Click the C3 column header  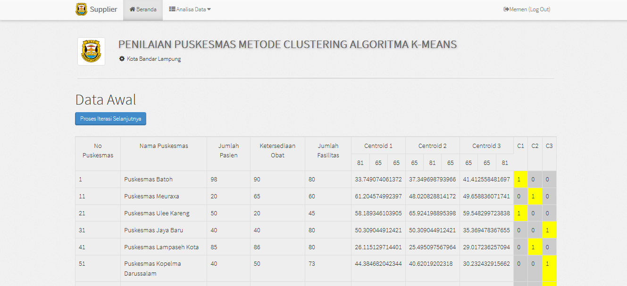pos(549,154)
